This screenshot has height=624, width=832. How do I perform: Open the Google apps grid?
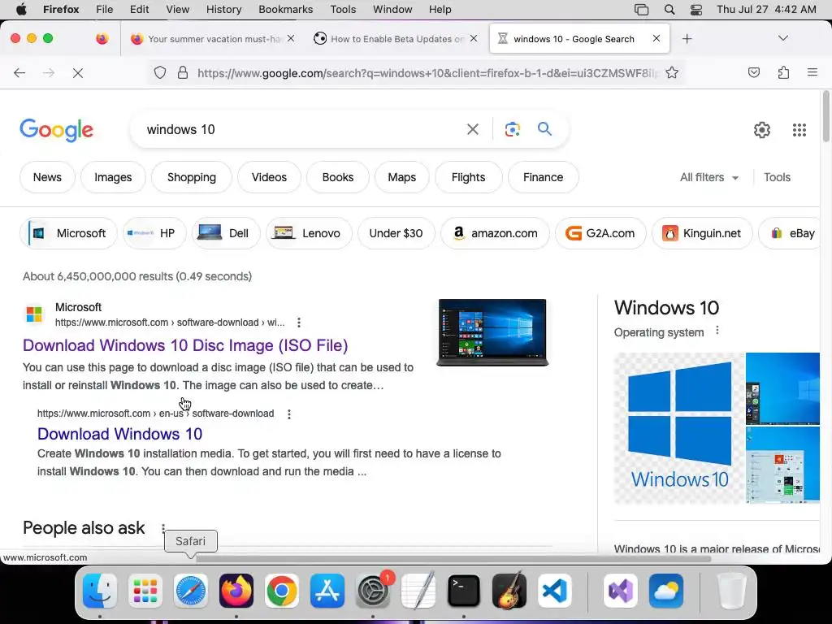(x=799, y=129)
